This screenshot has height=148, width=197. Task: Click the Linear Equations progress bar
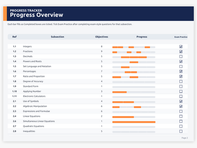134,117
